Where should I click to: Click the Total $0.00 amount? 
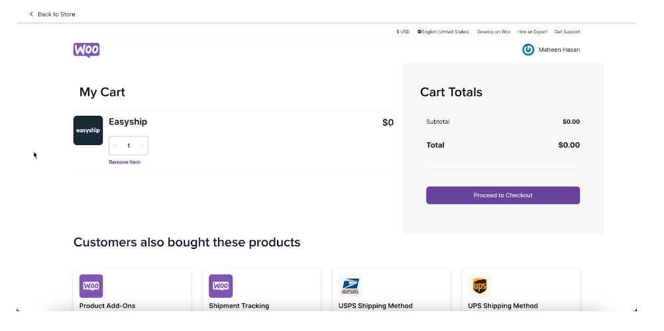tap(569, 145)
